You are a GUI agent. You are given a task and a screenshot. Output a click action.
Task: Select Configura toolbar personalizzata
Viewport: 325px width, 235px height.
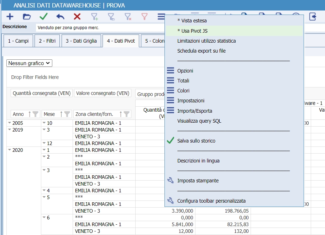click(211, 201)
